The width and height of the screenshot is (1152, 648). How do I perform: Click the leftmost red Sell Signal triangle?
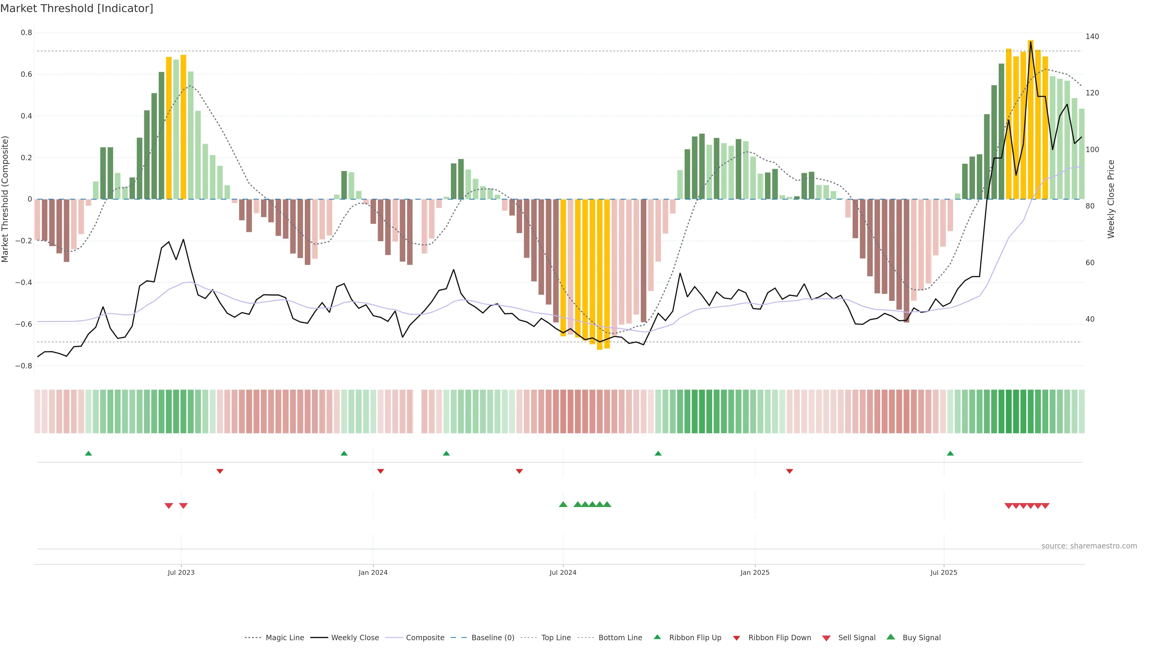[169, 506]
